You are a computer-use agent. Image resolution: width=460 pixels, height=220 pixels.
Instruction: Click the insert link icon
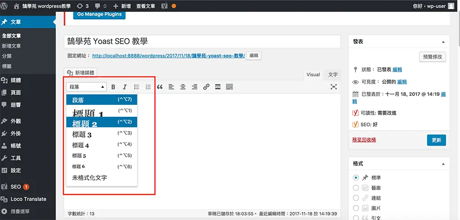click(206, 87)
